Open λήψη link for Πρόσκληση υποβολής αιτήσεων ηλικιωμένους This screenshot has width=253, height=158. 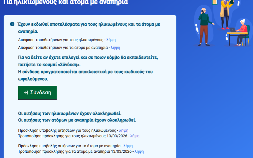[124, 130]
